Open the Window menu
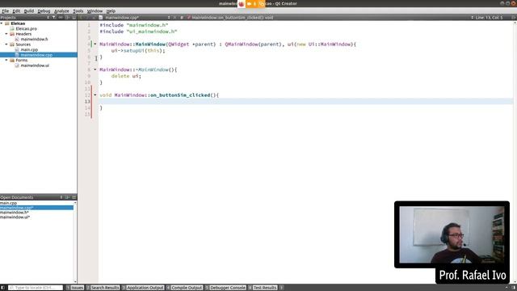Screen dimensions: 517x291 click(95, 11)
